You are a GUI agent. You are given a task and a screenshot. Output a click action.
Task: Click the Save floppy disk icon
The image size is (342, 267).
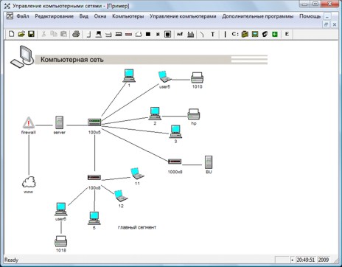[31, 34]
